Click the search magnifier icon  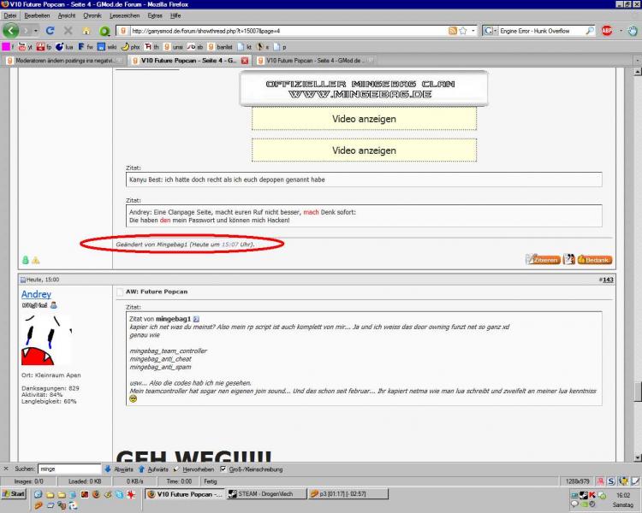pyautogui.click(x=591, y=30)
